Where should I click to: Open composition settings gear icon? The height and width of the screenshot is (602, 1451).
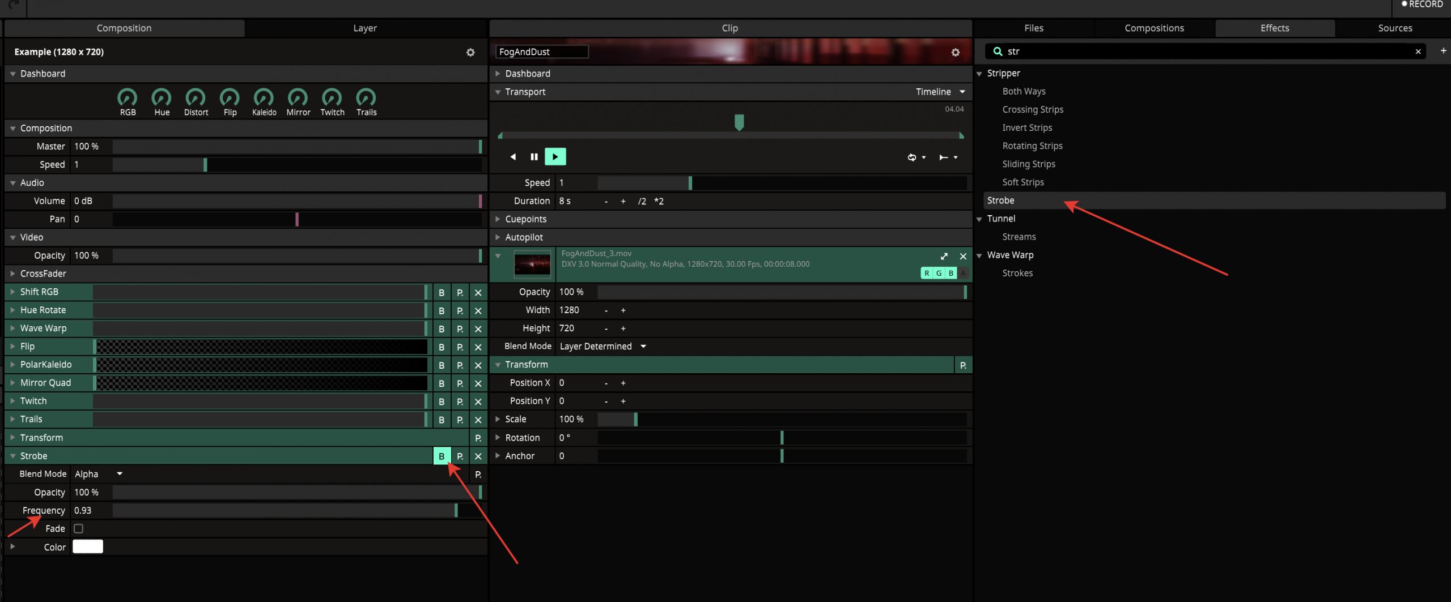click(x=470, y=52)
